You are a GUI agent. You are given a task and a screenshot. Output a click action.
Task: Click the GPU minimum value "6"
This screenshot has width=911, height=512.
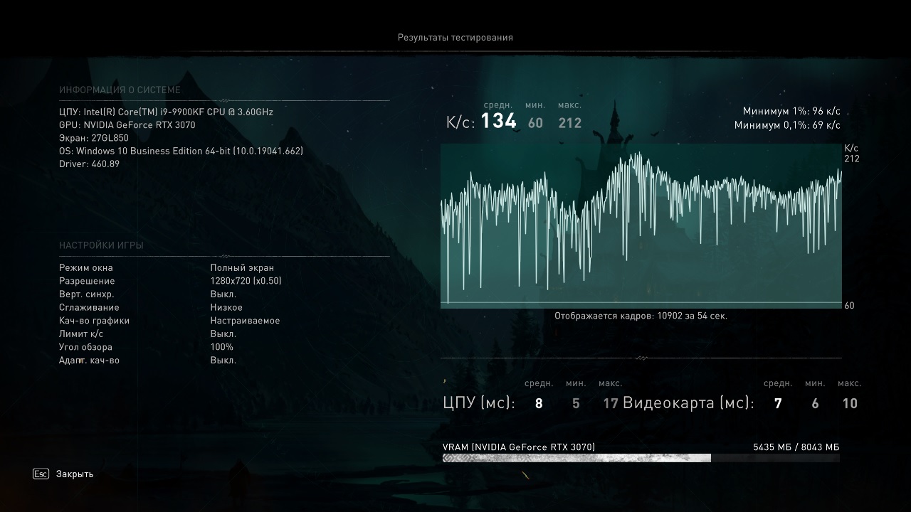(815, 404)
